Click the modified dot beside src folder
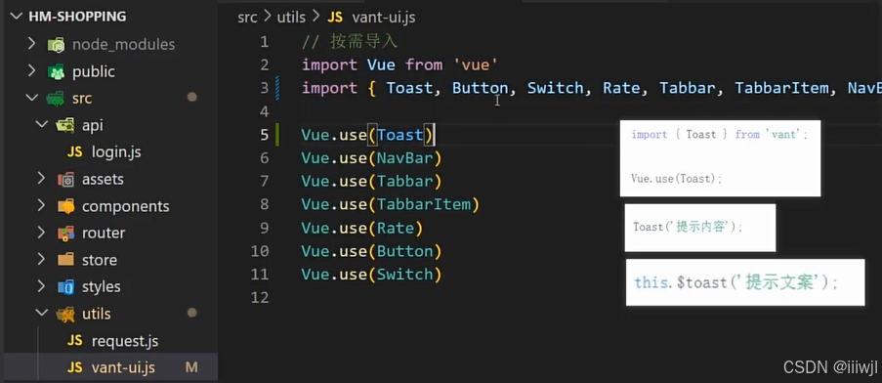The width and height of the screenshot is (882, 383). (x=191, y=98)
